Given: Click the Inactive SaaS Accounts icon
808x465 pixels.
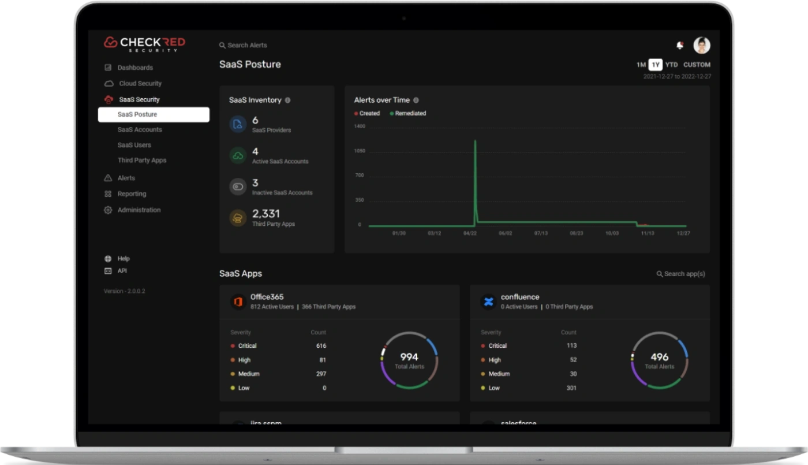Looking at the screenshot, I should (x=238, y=187).
